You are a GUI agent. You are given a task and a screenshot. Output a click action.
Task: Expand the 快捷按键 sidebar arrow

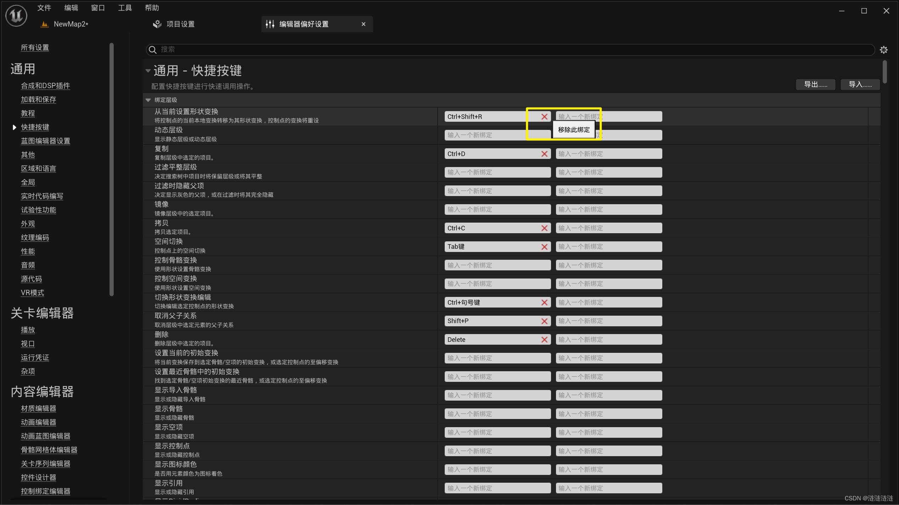pos(14,127)
